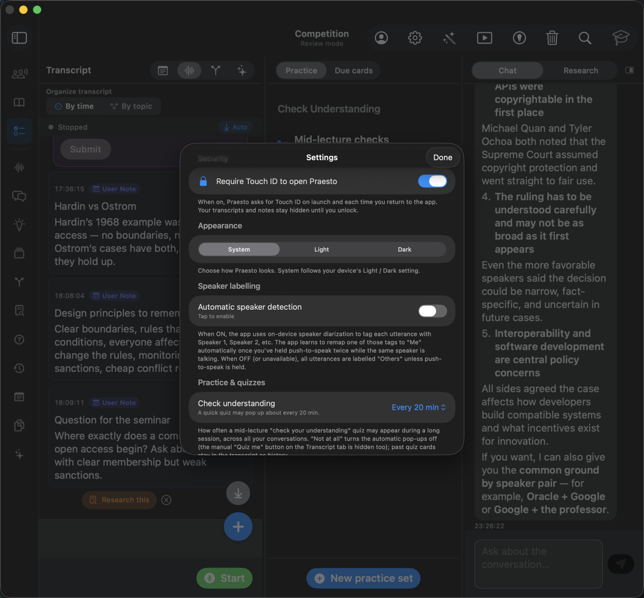This screenshot has width=644, height=598.
Task: Switch to the Due cards tab
Action: [354, 70]
